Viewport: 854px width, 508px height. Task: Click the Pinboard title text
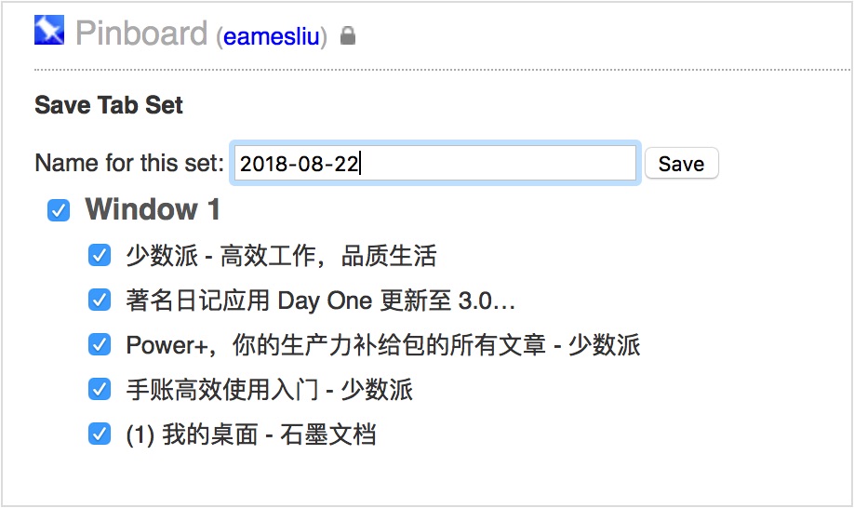tap(141, 34)
